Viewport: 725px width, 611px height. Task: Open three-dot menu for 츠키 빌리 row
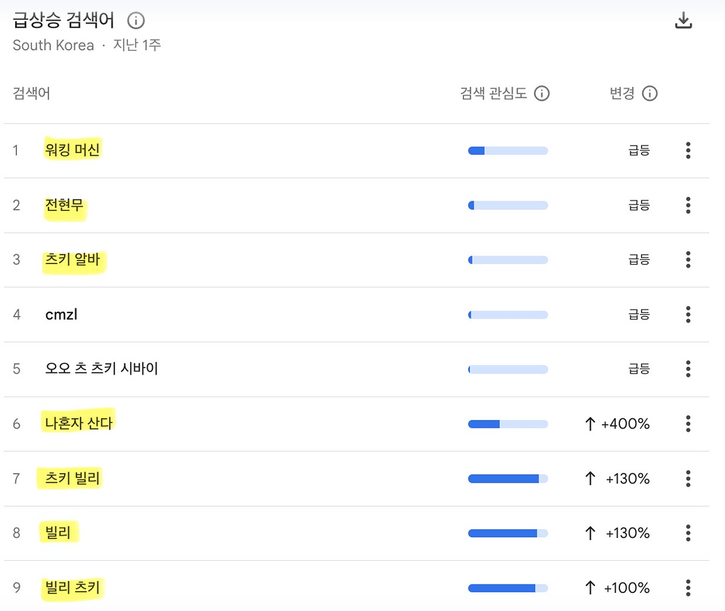[x=688, y=479]
